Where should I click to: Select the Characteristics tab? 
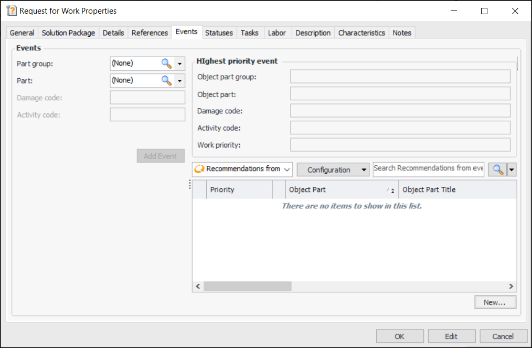(361, 33)
